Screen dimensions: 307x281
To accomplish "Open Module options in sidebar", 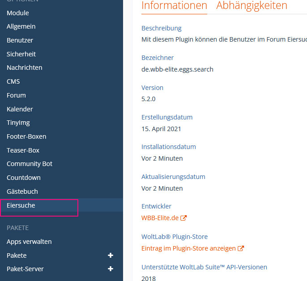I will pyautogui.click(x=18, y=13).
